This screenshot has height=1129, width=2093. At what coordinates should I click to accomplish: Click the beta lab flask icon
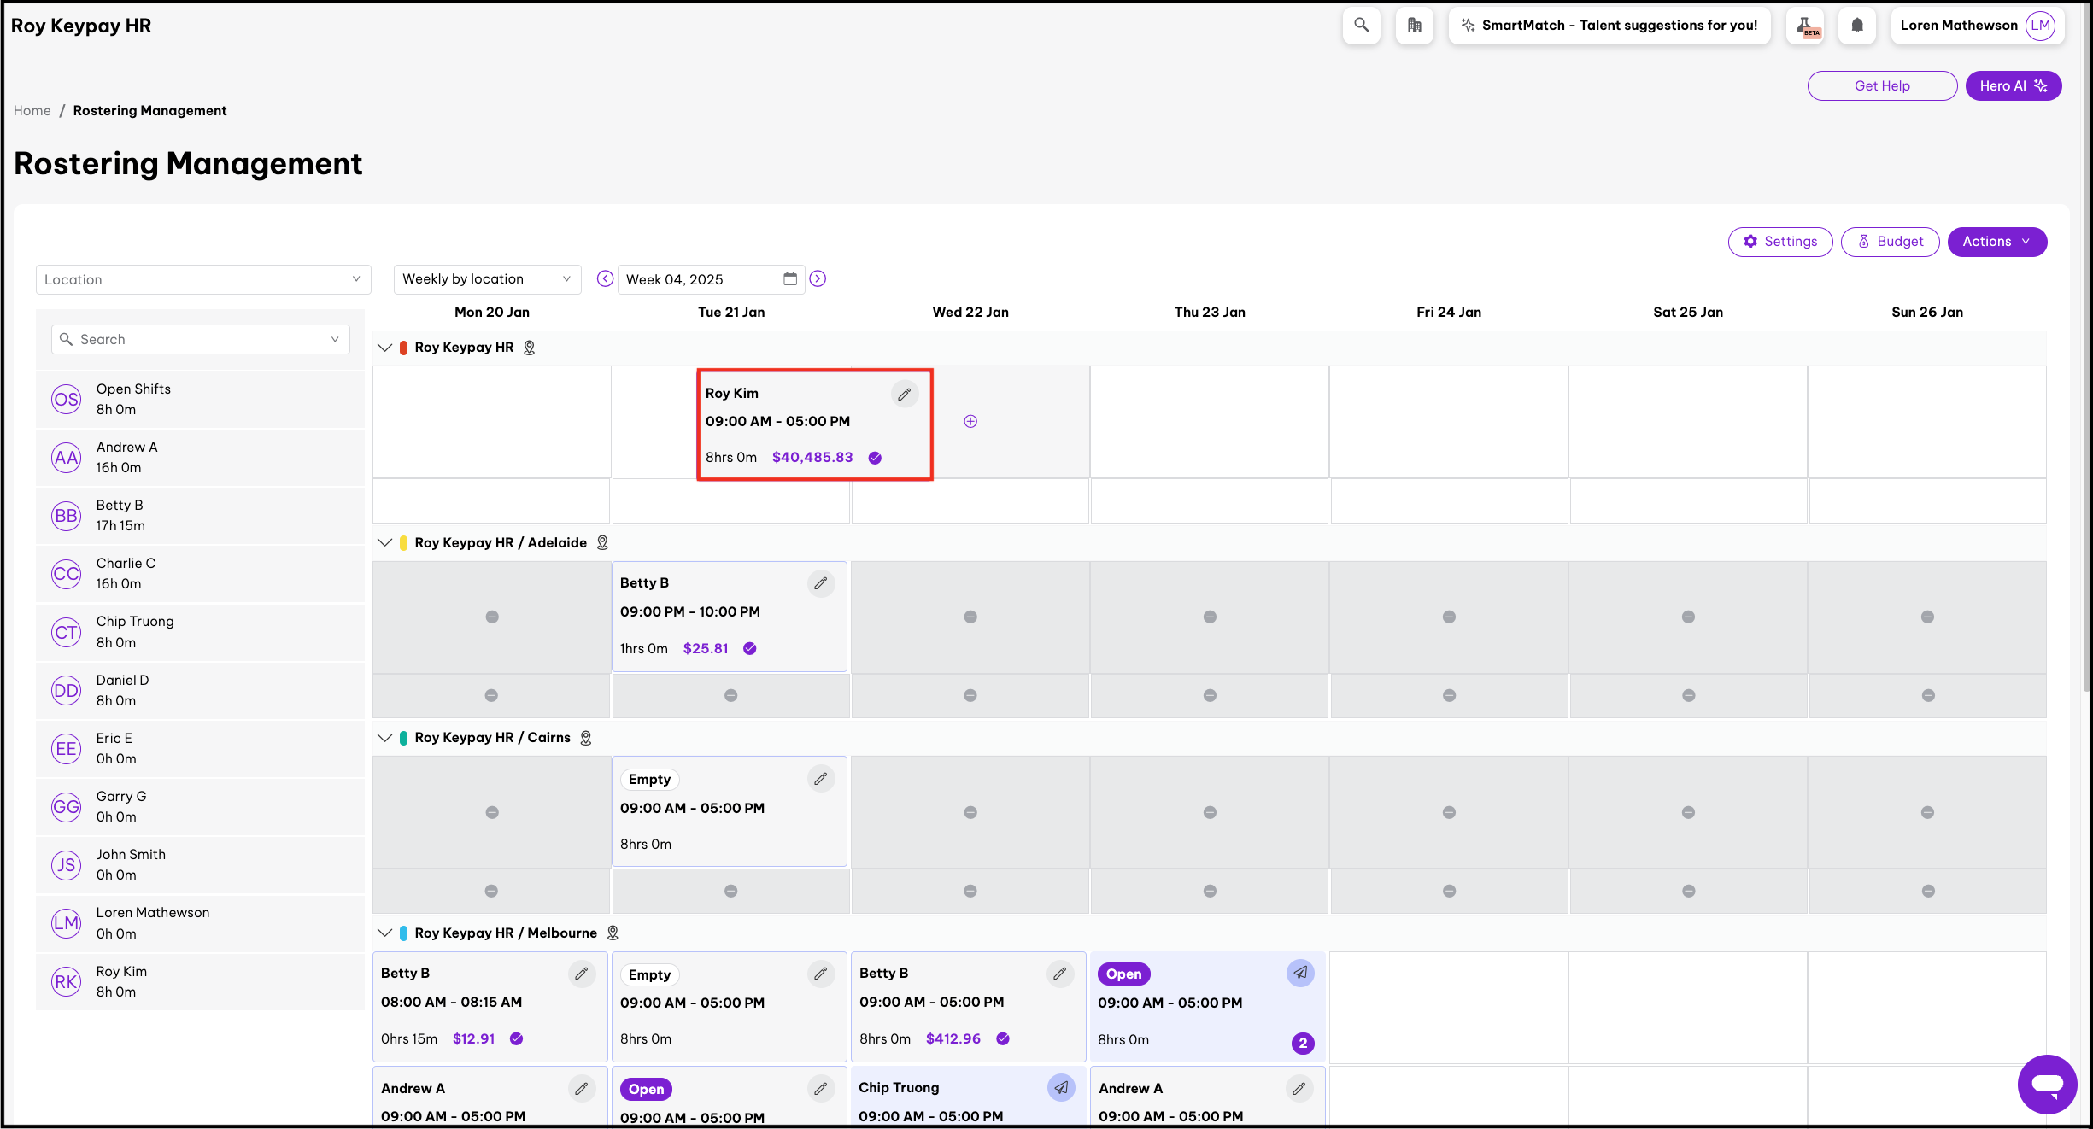1805,26
